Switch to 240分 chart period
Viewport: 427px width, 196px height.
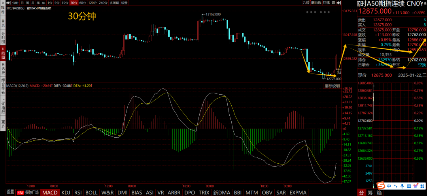coord(103,3)
